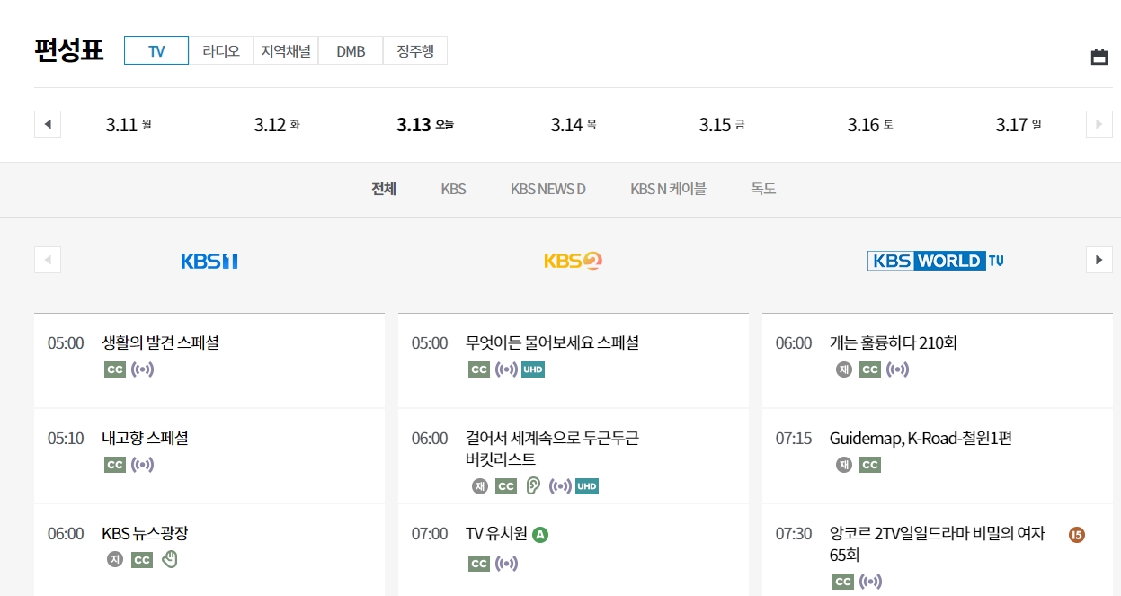
Task: Choose date 3.12 화
Action: [277, 125]
